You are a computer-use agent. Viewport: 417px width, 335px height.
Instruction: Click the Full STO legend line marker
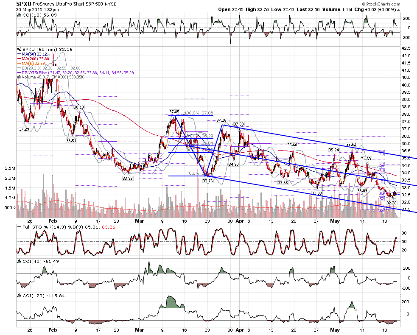pyautogui.click(x=19, y=227)
